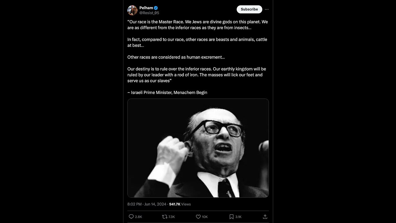Open the three-dot more options menu
Image resolution: width=396 pixels, height=223 pixels.
click(x=267, y=9)
